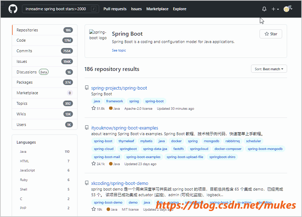
Task: Select Issues results filter in sidebar
Action: 45,61
